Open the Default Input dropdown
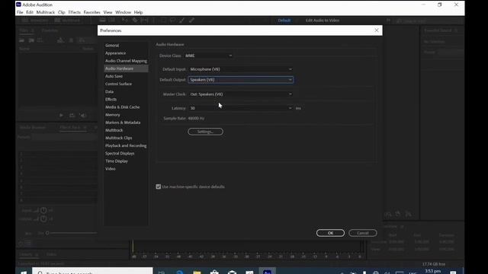Image resolution: width=488 pixels, height=274 pixels. pos(241,69)
